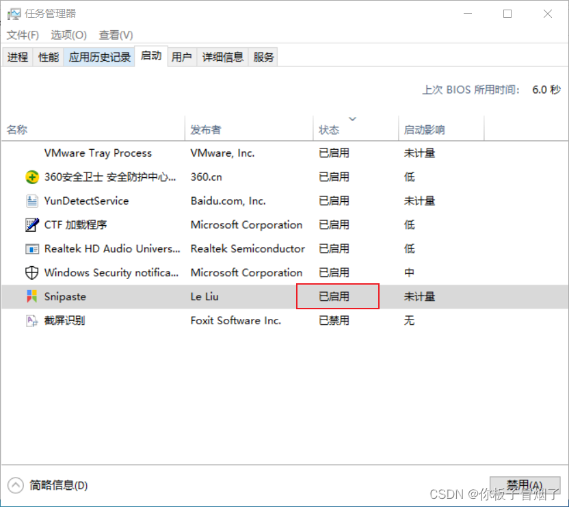Image resolution: width=569 pixels, height=507 pixels.
Task: Click the Snipaste colorful icon
Action: click(32, 296)
